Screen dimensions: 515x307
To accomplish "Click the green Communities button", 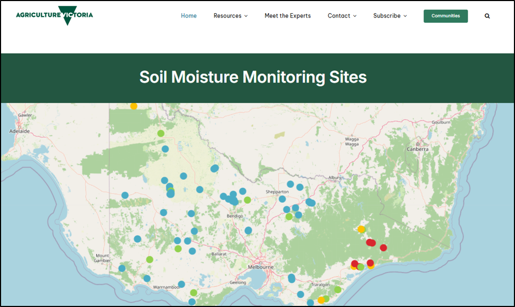I will (445, 16).
